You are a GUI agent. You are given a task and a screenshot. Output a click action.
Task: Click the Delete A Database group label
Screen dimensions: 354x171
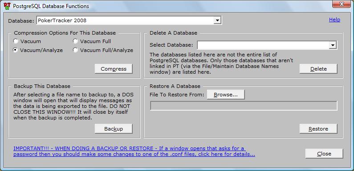pyautogui.click(x=173, y=33)
